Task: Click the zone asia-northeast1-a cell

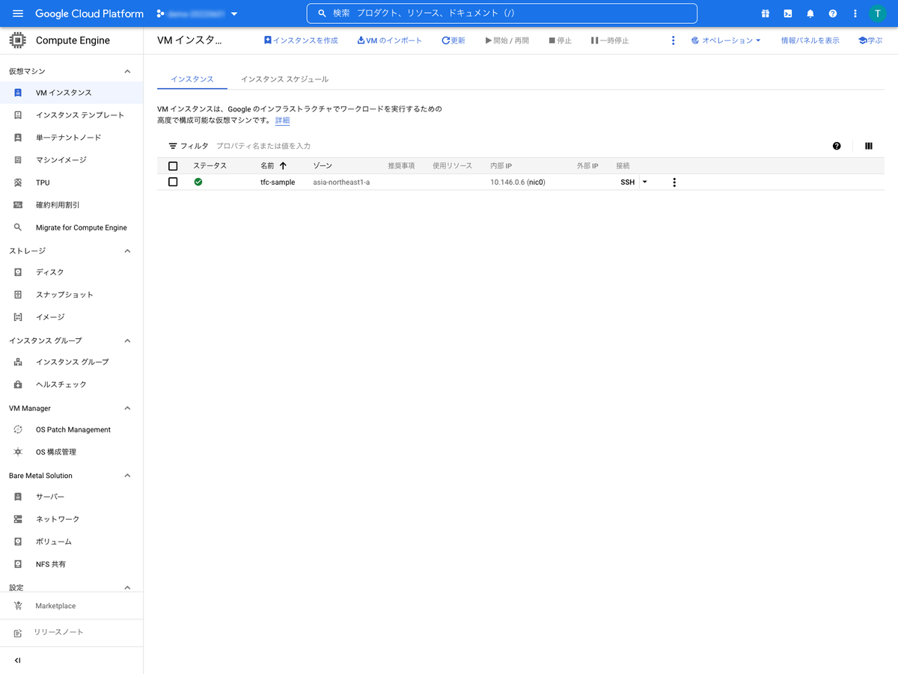Action: pyautogui.click(x=341, y=182)
